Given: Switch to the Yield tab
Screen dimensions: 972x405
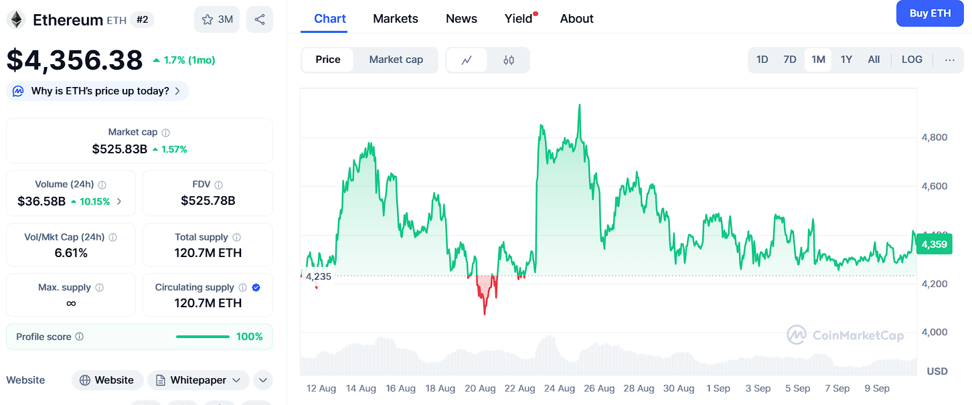Looking at the screenshot, I should 519,19.
